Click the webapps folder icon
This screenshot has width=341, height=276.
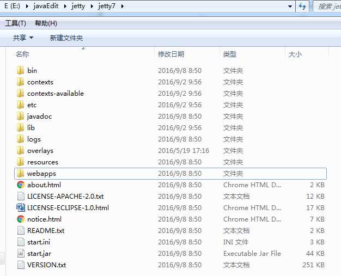coord(21,174)
